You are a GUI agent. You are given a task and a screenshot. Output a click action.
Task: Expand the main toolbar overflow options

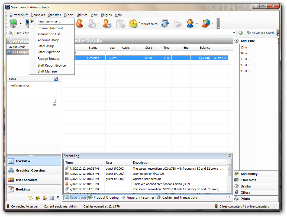(x=218, y=24)
